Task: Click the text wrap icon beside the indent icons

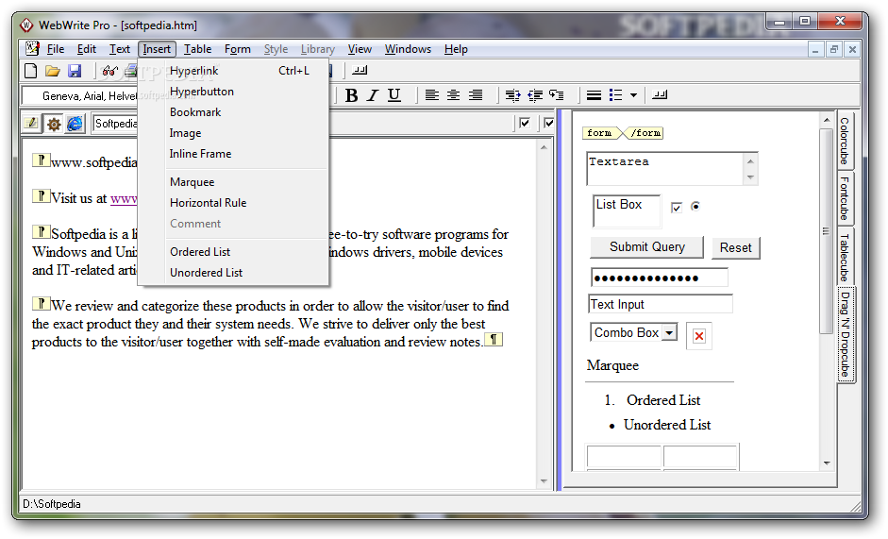Action: (557, 95)
